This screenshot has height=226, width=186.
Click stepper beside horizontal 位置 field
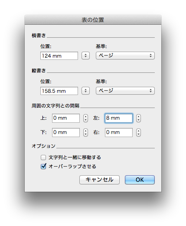[x=85, y=56]
